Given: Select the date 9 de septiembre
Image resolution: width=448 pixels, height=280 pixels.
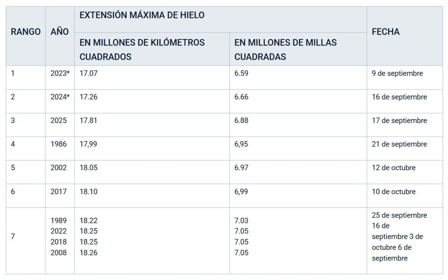Looking at the screenshot, I should pyautogui.click(x=397, y=73).
